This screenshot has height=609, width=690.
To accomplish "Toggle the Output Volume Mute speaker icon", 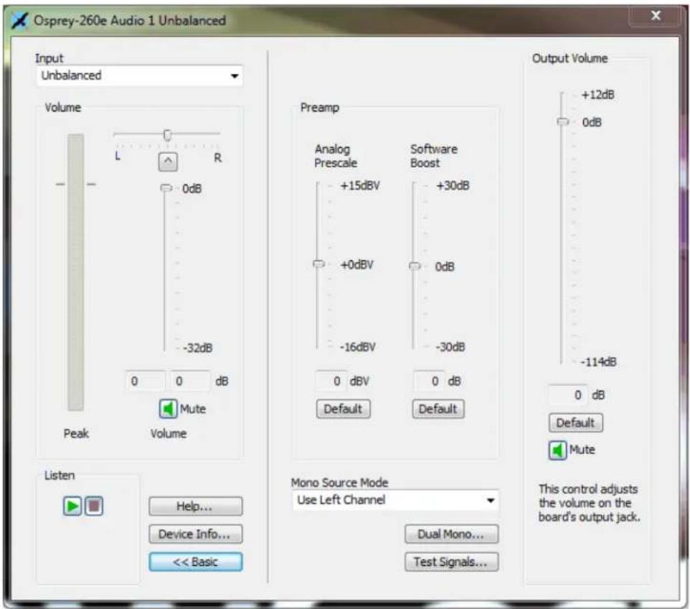I will tap(557, 450).
